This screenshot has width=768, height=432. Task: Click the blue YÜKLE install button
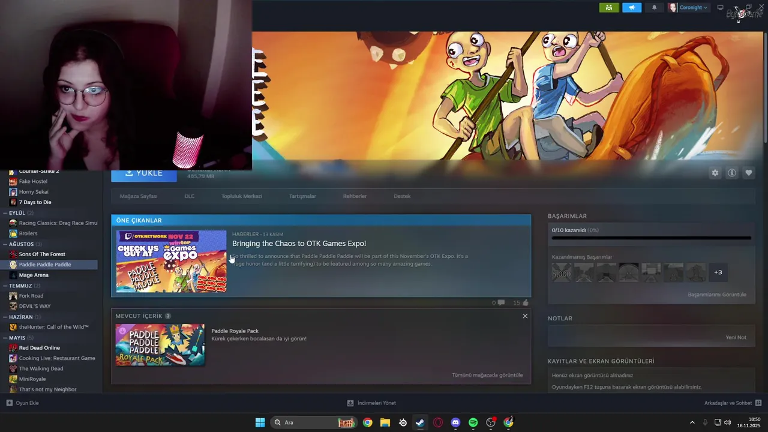tap(144, 174)
